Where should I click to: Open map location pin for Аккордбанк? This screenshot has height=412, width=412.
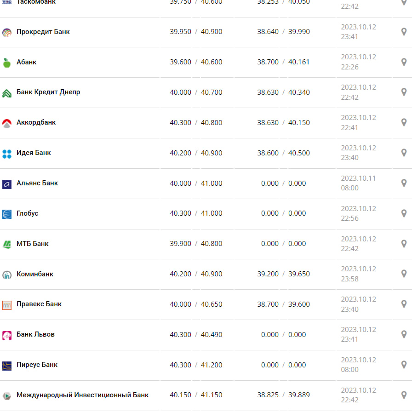click(x=404, y=123)
